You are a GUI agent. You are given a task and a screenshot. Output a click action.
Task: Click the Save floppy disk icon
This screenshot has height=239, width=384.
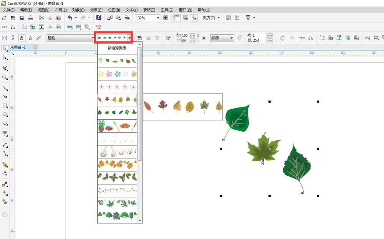tap(22, 18)
